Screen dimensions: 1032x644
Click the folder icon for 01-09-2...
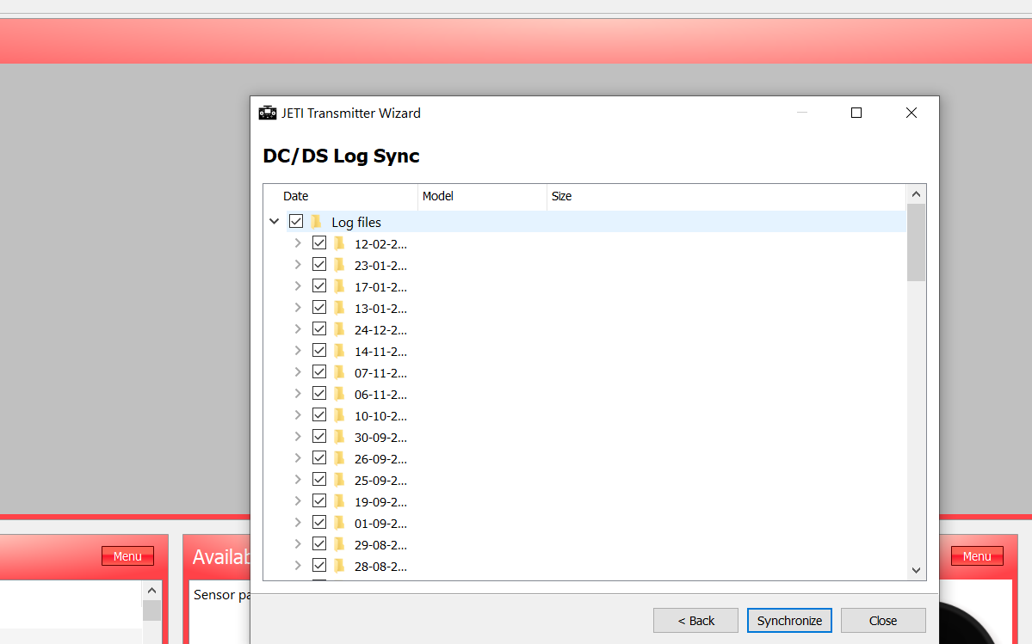tap(340, 523)
